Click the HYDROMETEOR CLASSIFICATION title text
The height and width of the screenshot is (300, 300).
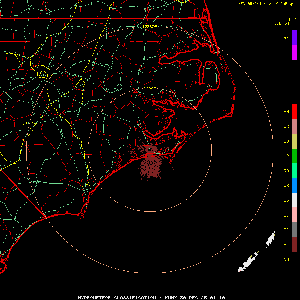117,298
